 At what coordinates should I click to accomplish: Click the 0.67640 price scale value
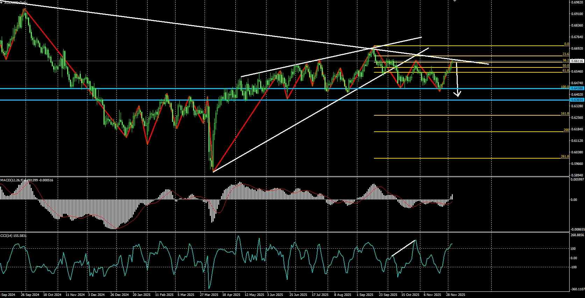(x=577, y=37)
